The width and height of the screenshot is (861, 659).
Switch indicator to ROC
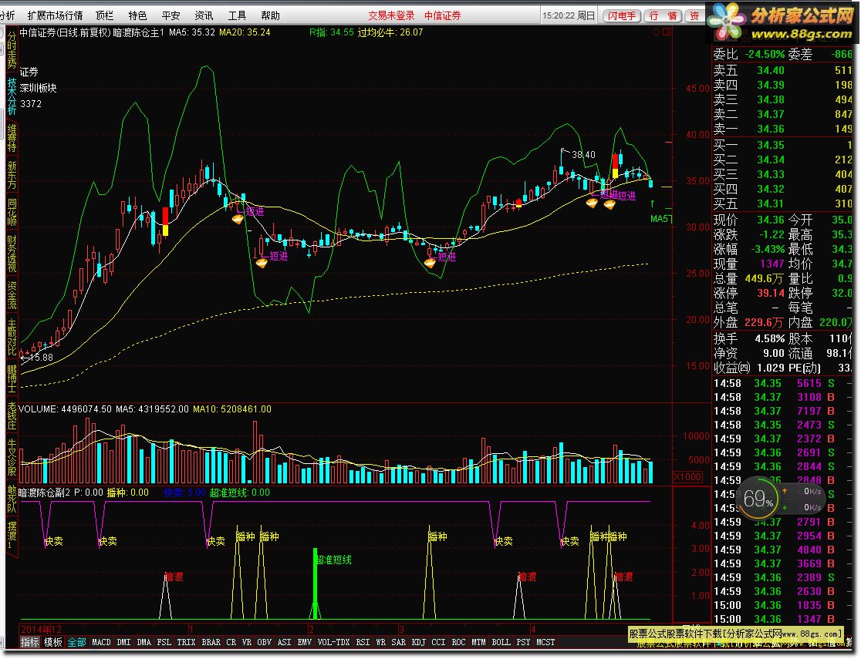458,642
